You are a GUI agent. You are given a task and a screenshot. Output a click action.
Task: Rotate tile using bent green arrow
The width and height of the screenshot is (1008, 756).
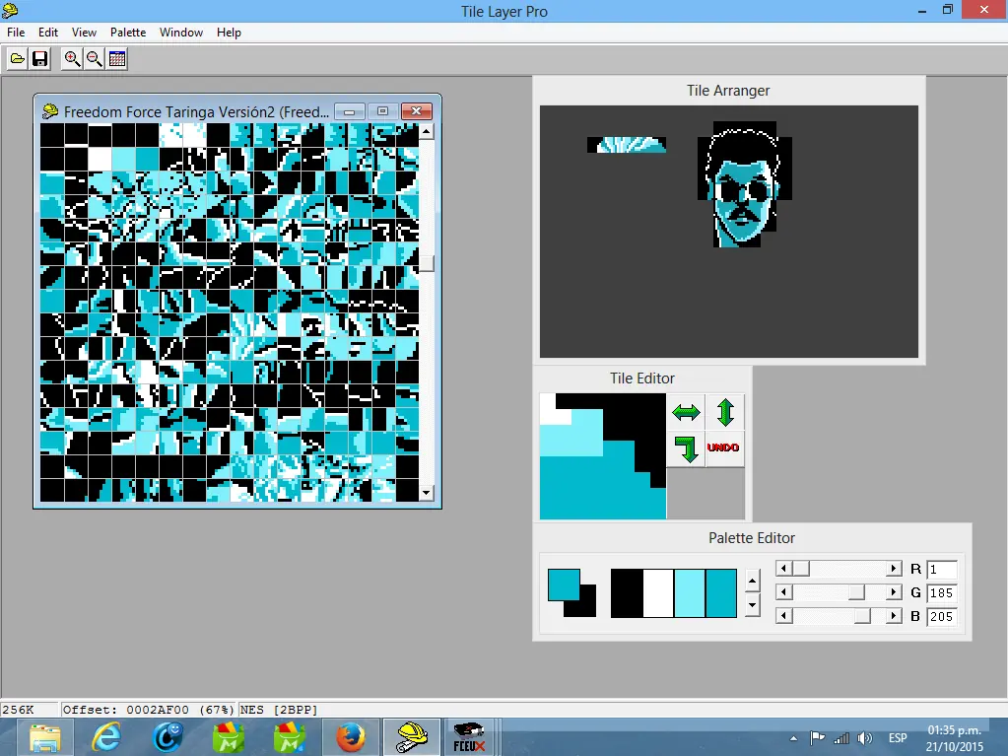(x=686, y=448)
